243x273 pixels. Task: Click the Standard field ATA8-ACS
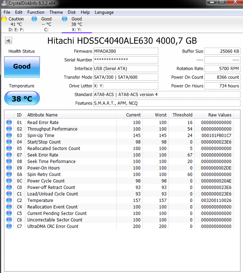click(167, 94)
